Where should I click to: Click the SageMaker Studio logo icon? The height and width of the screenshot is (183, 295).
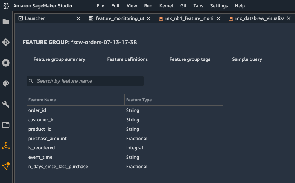(6, 6)
